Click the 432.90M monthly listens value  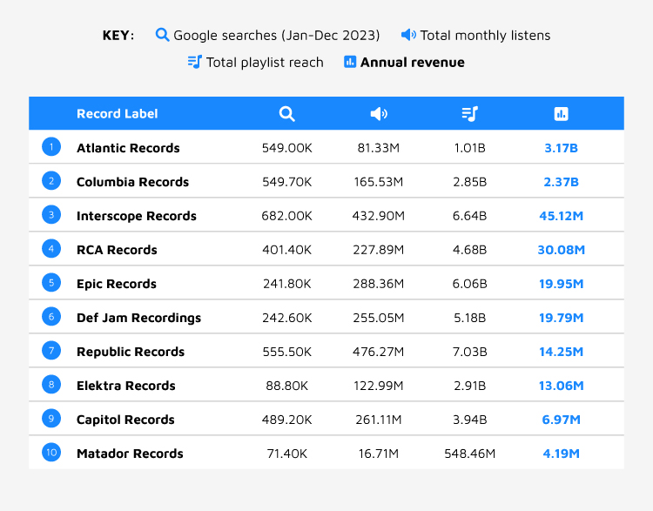[379, 216]
